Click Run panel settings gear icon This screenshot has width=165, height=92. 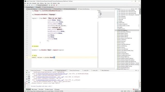pyautogui.click(x=136, y=71)
